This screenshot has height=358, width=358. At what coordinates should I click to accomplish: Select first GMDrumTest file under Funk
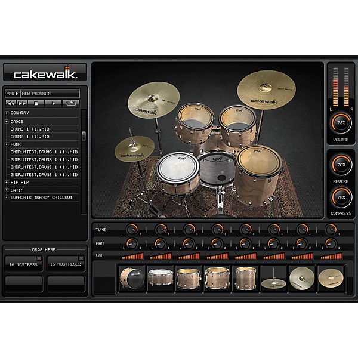[x=44, y=152]
